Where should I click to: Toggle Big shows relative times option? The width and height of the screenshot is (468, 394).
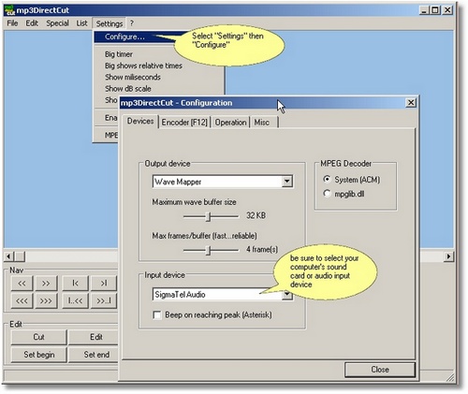pos(143,66)
